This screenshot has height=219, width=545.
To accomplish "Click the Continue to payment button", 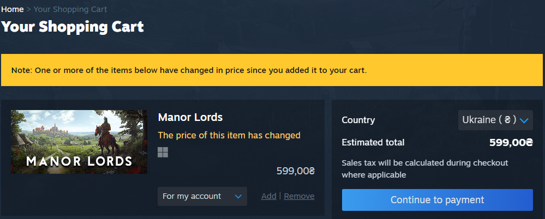I will (x=437, y=200).
